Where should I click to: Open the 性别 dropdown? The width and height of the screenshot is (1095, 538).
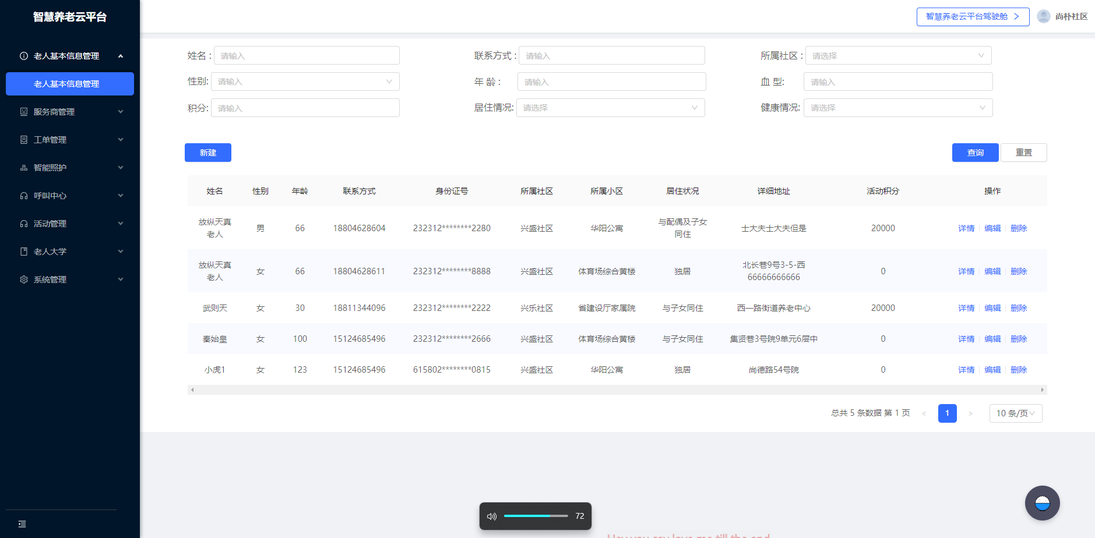coord(305,82)
